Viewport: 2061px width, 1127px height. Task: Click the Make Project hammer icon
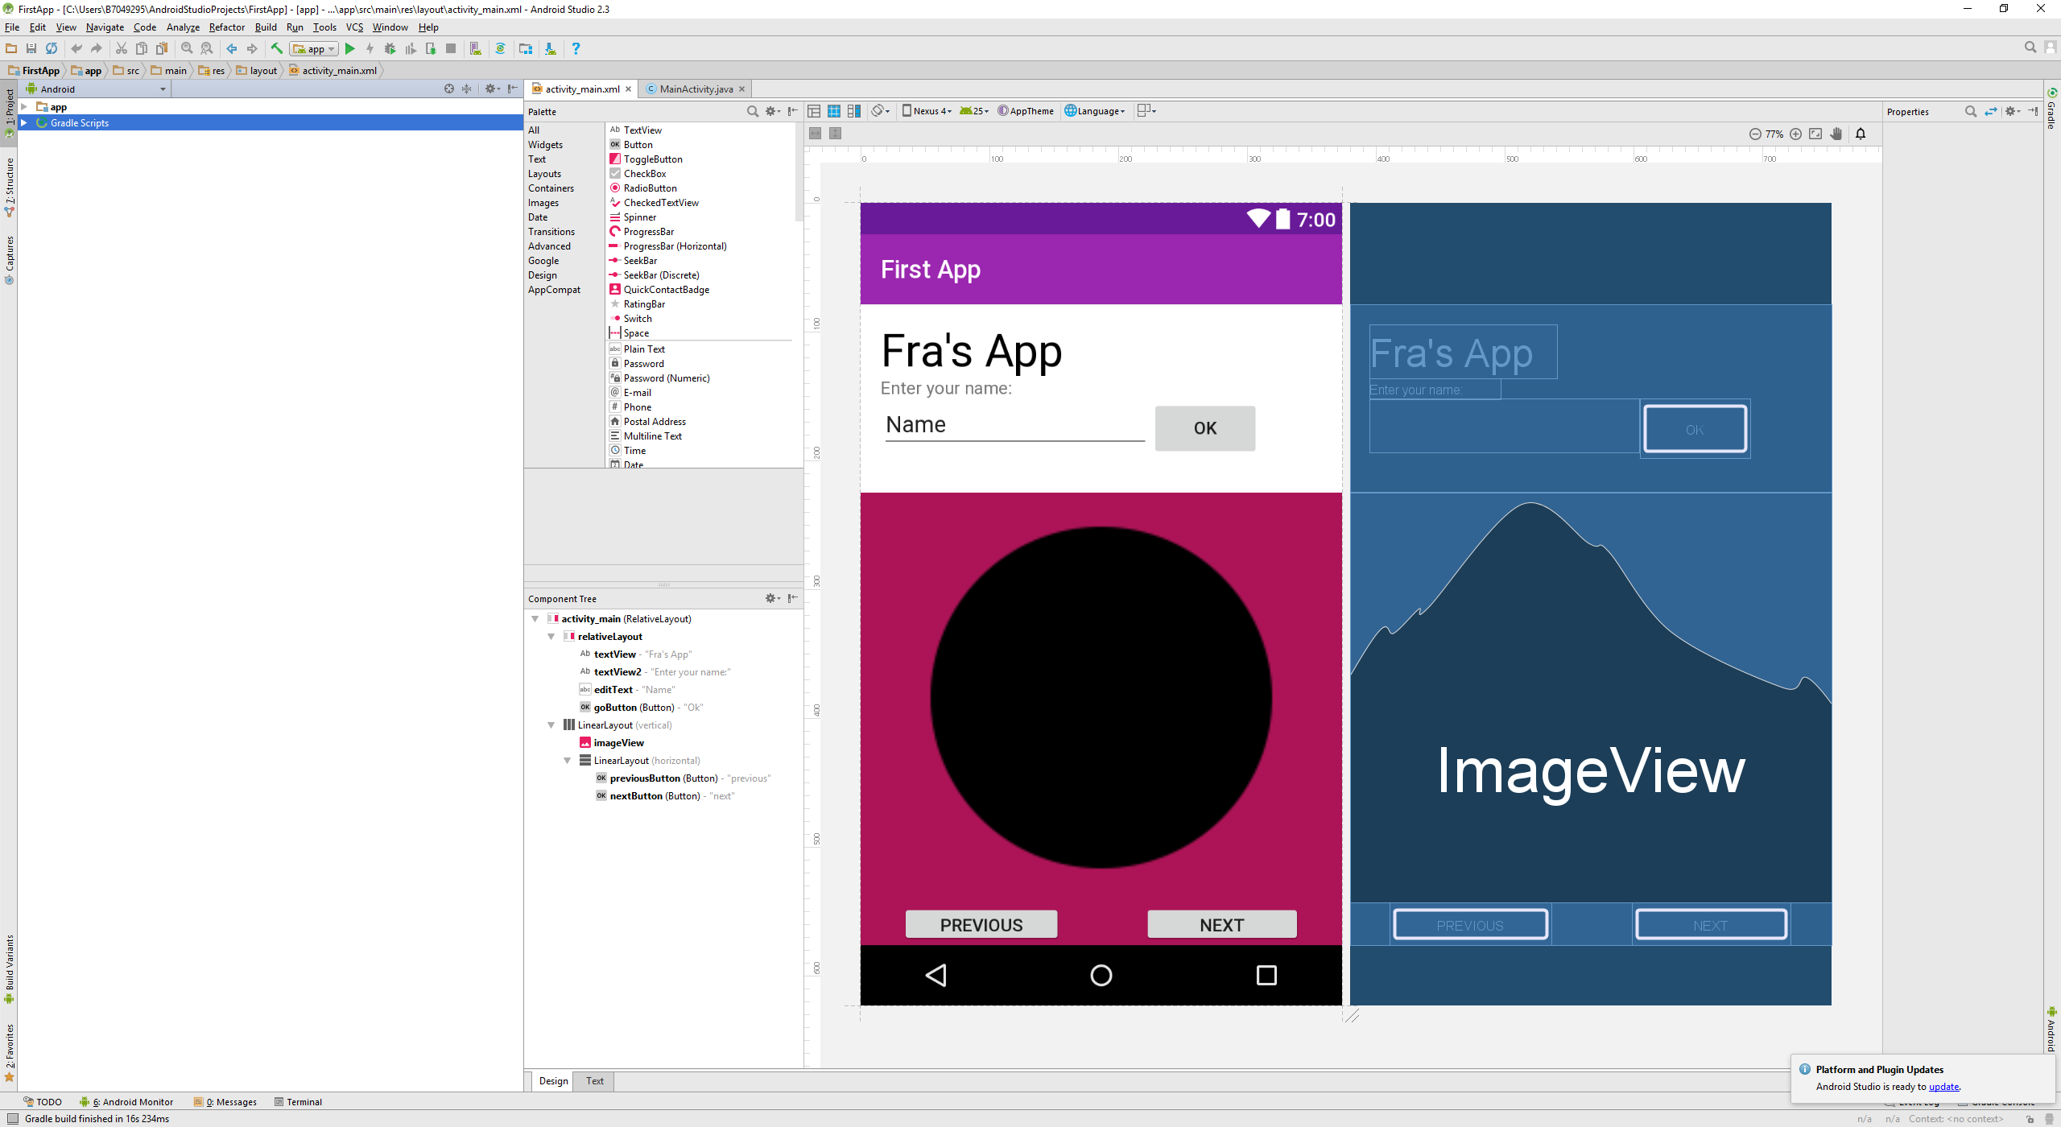click(x=277, y=49)
